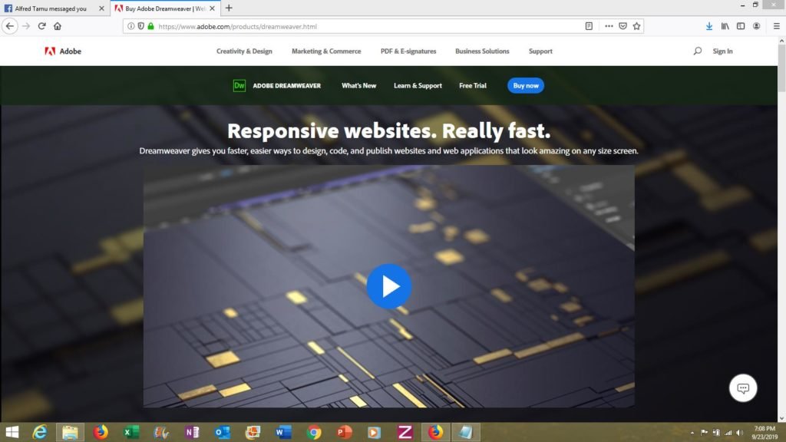Open the Support menu
The height and width of the screenshot is (442, 786).
540,51
